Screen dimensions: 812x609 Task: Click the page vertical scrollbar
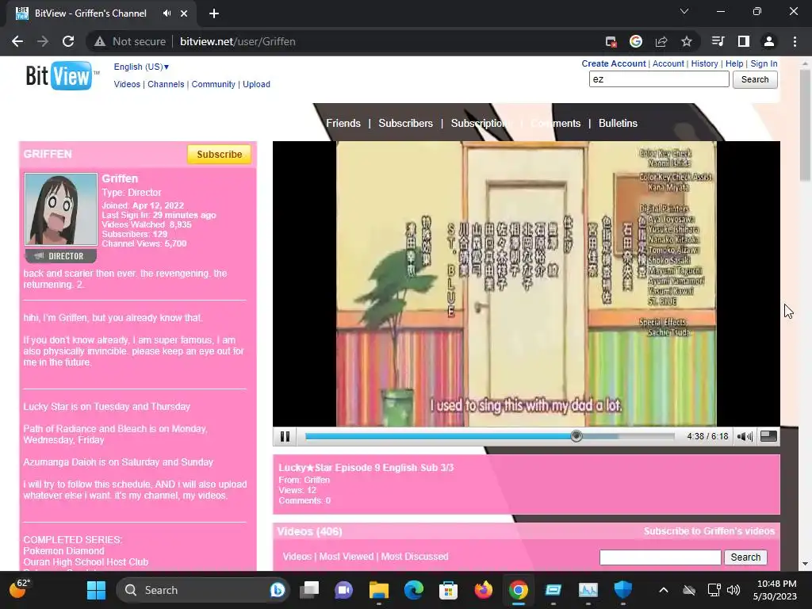click(x=805, y=124)
